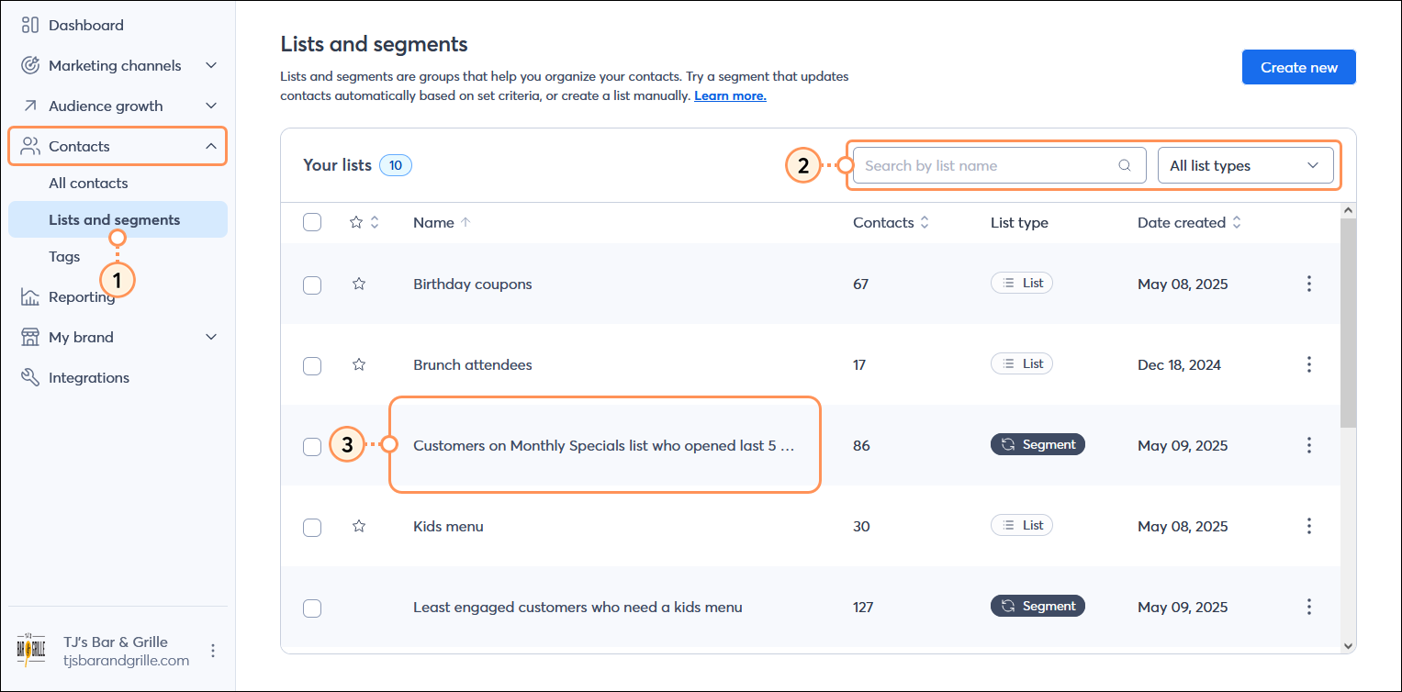The image size is (1402, 692).
Task: Click the Reporting chart icon
Action: 30,296
